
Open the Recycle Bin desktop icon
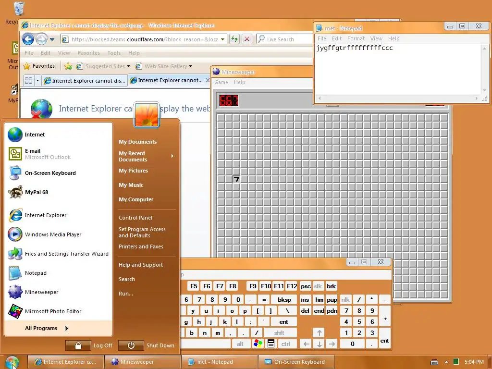[18, 10]
